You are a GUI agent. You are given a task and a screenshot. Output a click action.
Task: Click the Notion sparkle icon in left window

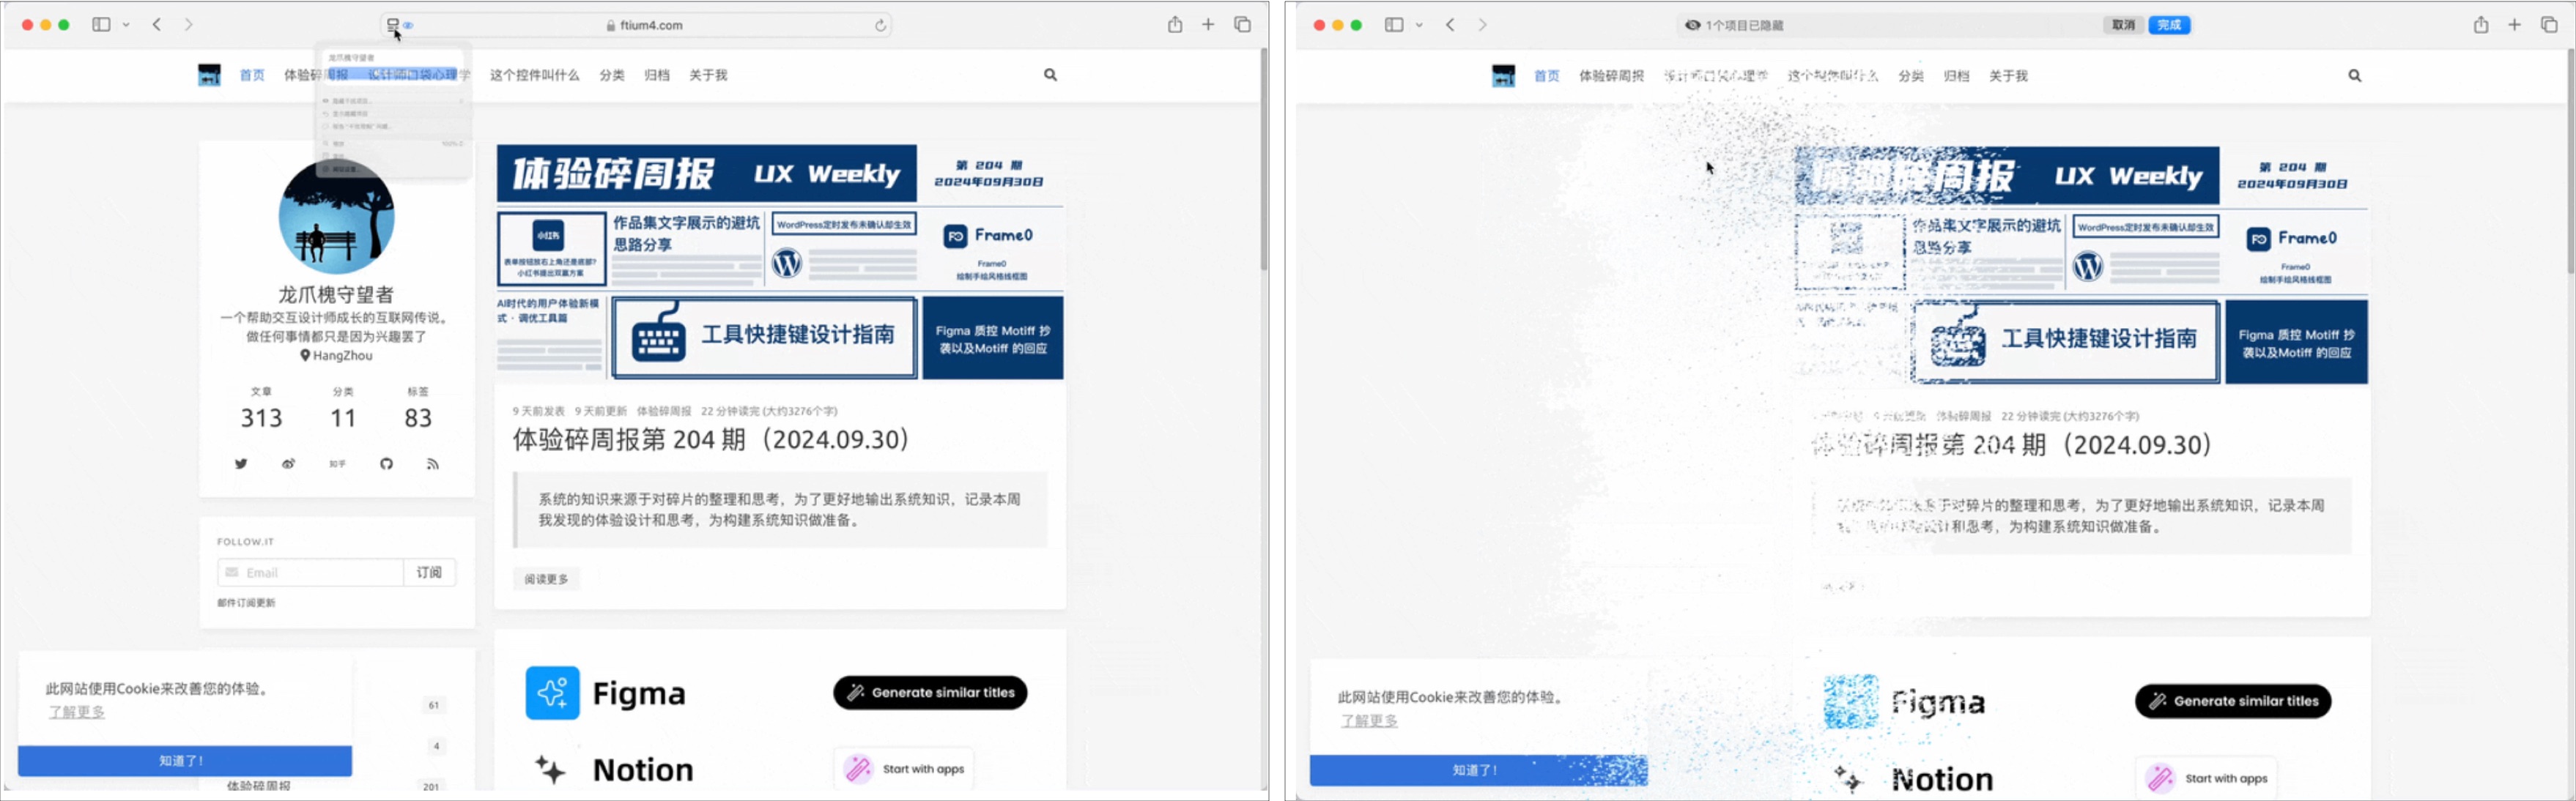(550, 770)
